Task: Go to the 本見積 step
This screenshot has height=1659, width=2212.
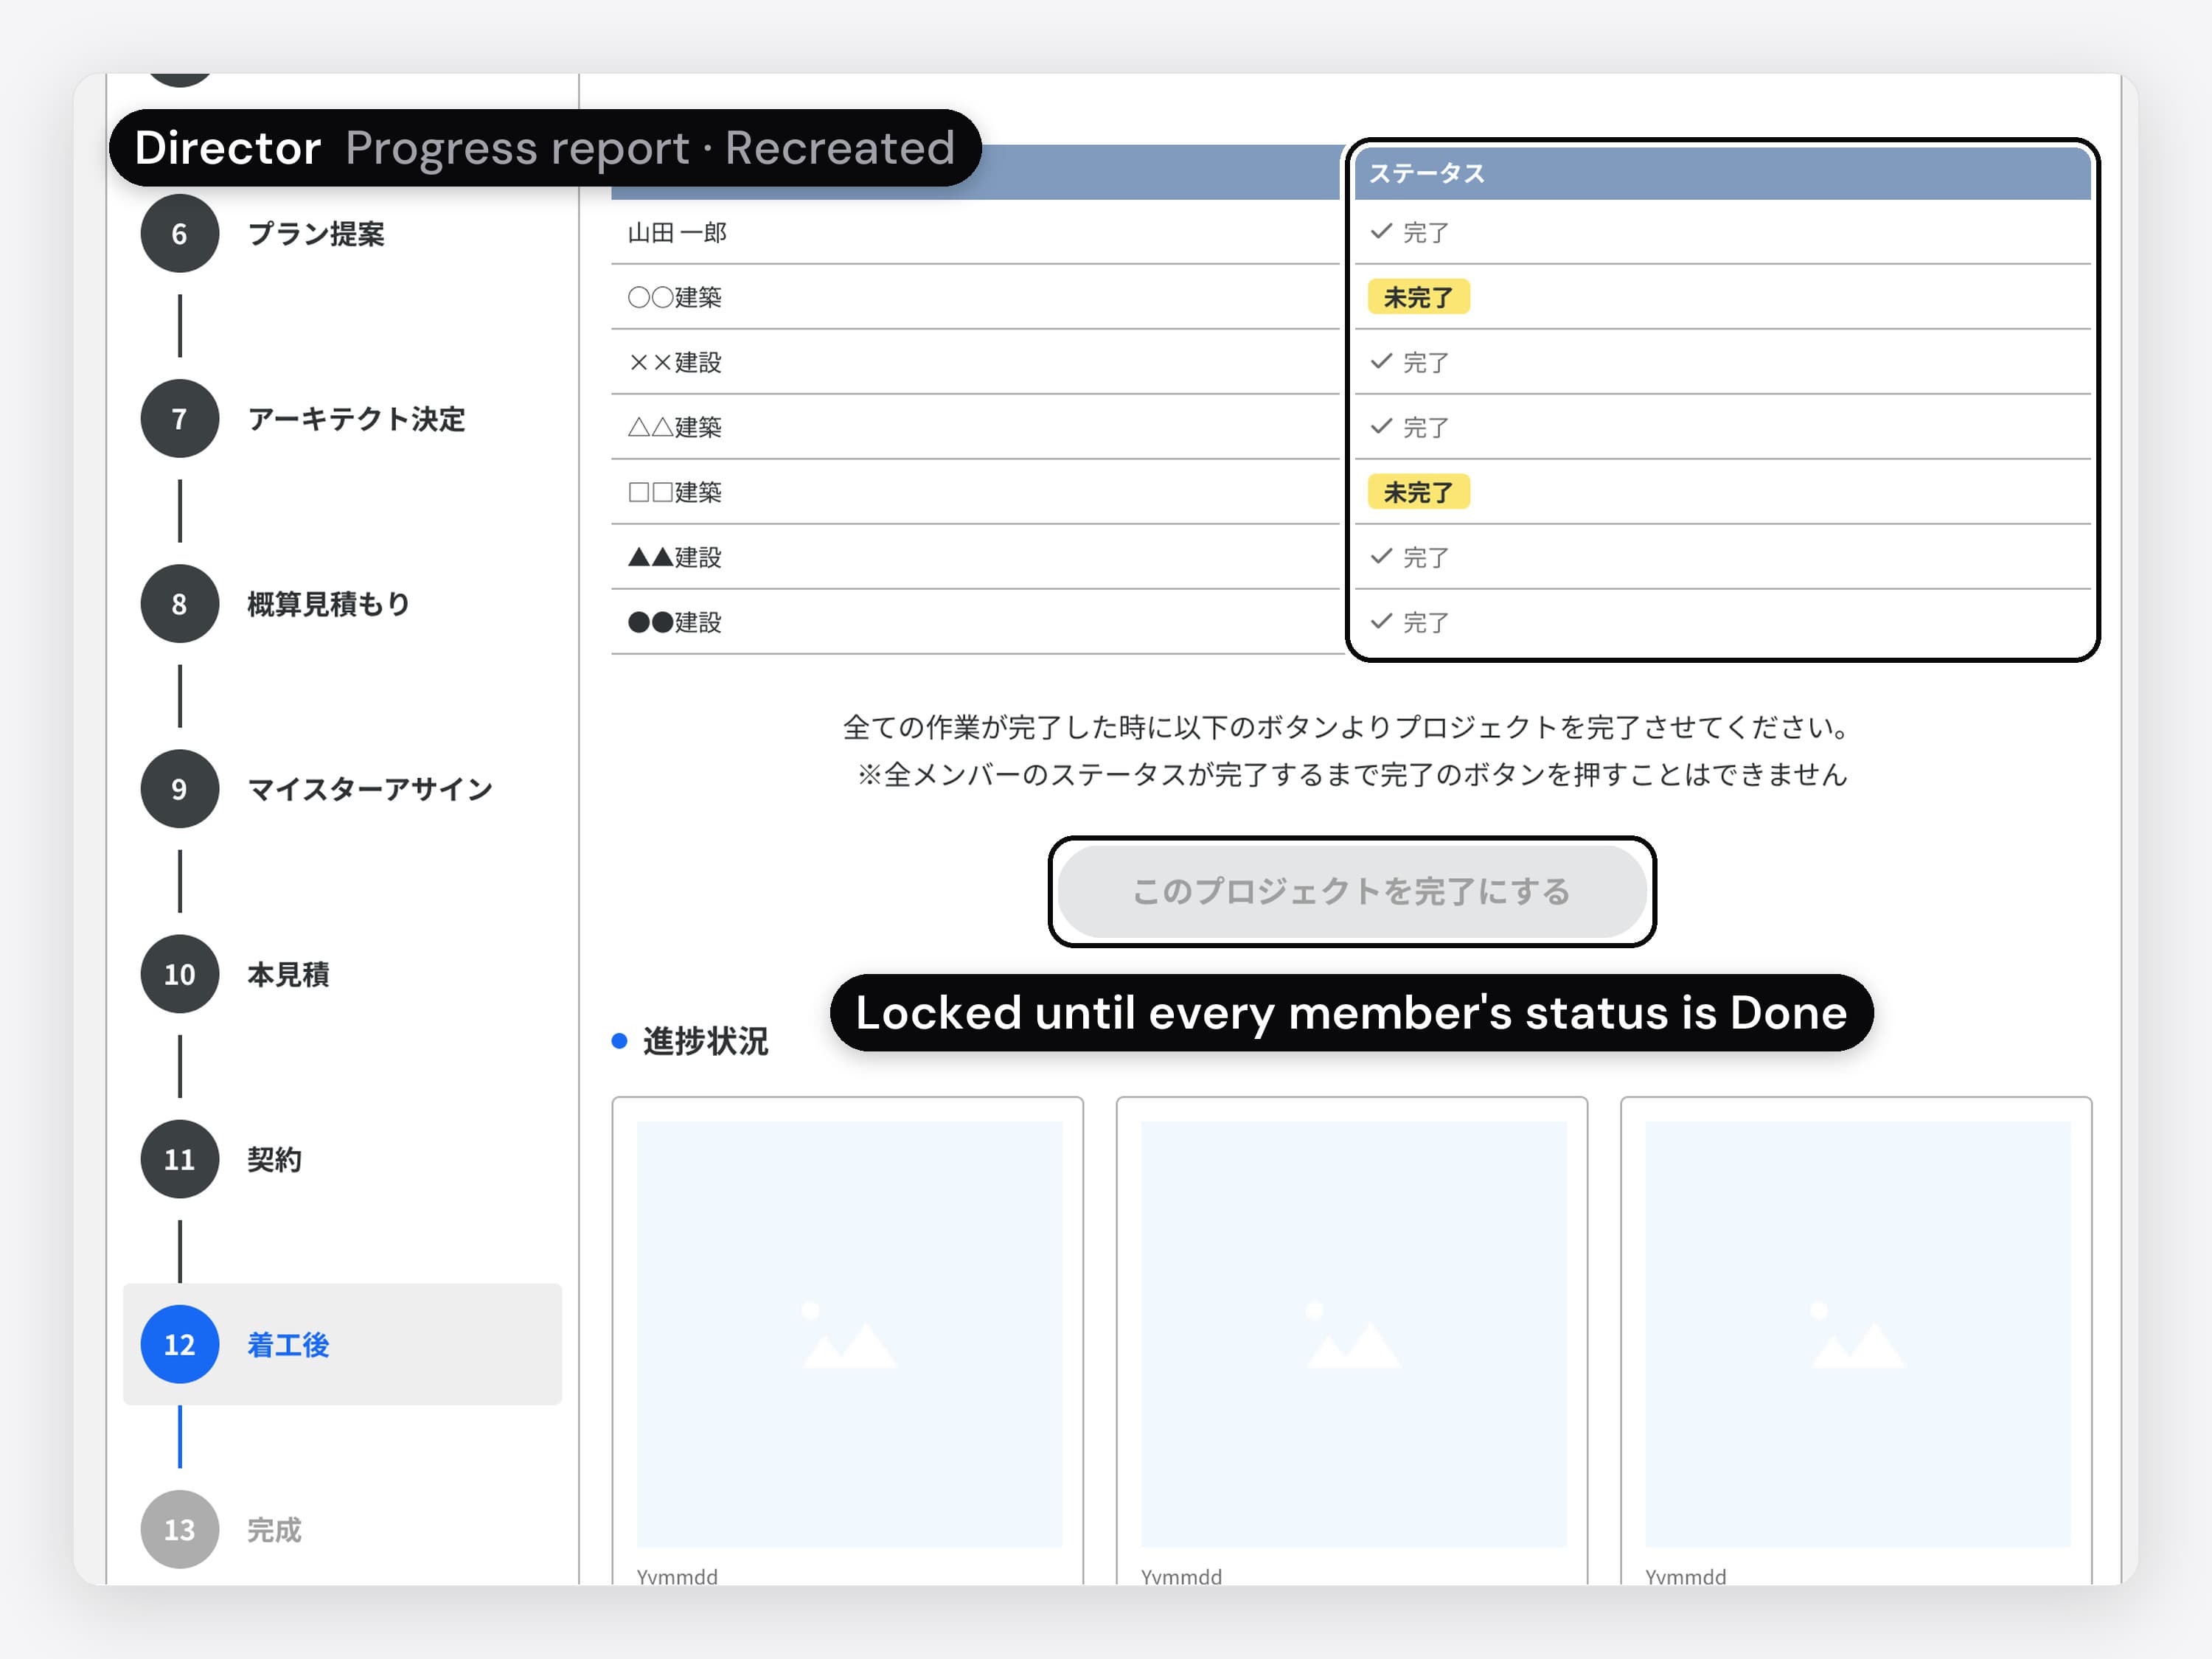Action: click(x=288, y=974)
